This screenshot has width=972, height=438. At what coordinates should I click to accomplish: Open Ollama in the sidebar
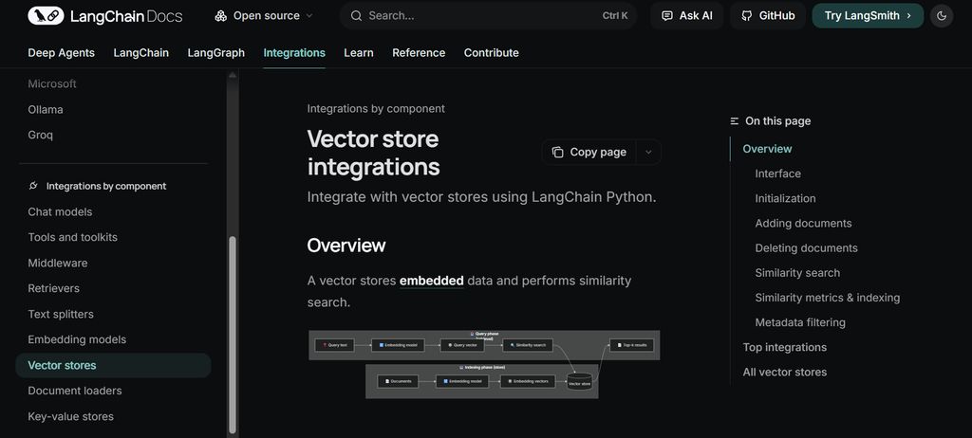click(x=46, y=110)
